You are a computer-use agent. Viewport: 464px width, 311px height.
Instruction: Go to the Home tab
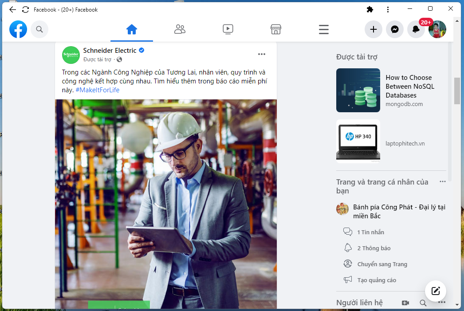click(132, 29)
